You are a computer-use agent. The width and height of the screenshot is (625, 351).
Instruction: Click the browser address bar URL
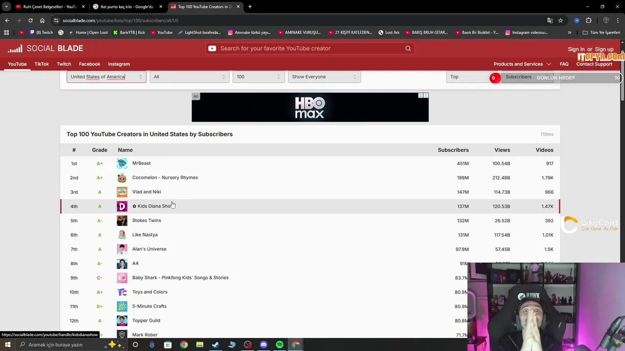coord(120,20)
